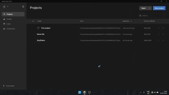Open Unity Hub preferences gear
169x95 pixels.
[23, 7]
